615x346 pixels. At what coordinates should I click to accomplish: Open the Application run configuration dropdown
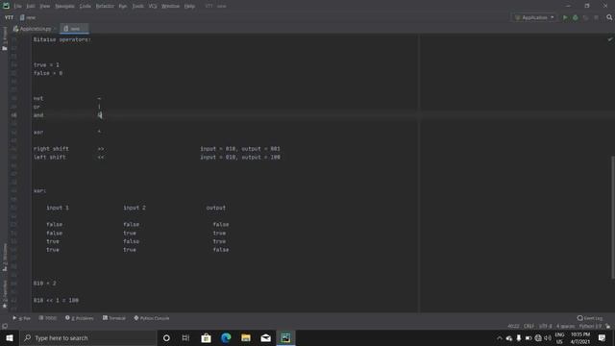[x=534, y=17]
